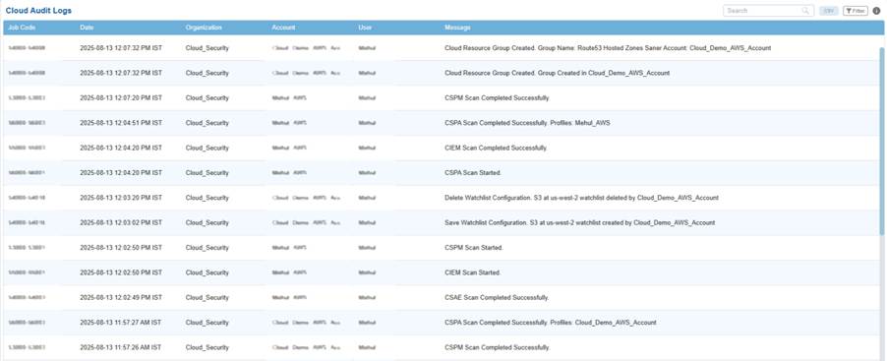Click date 2025-08-13 11:57:27 AM IST

pyautogui.click(x=121, y=322)
